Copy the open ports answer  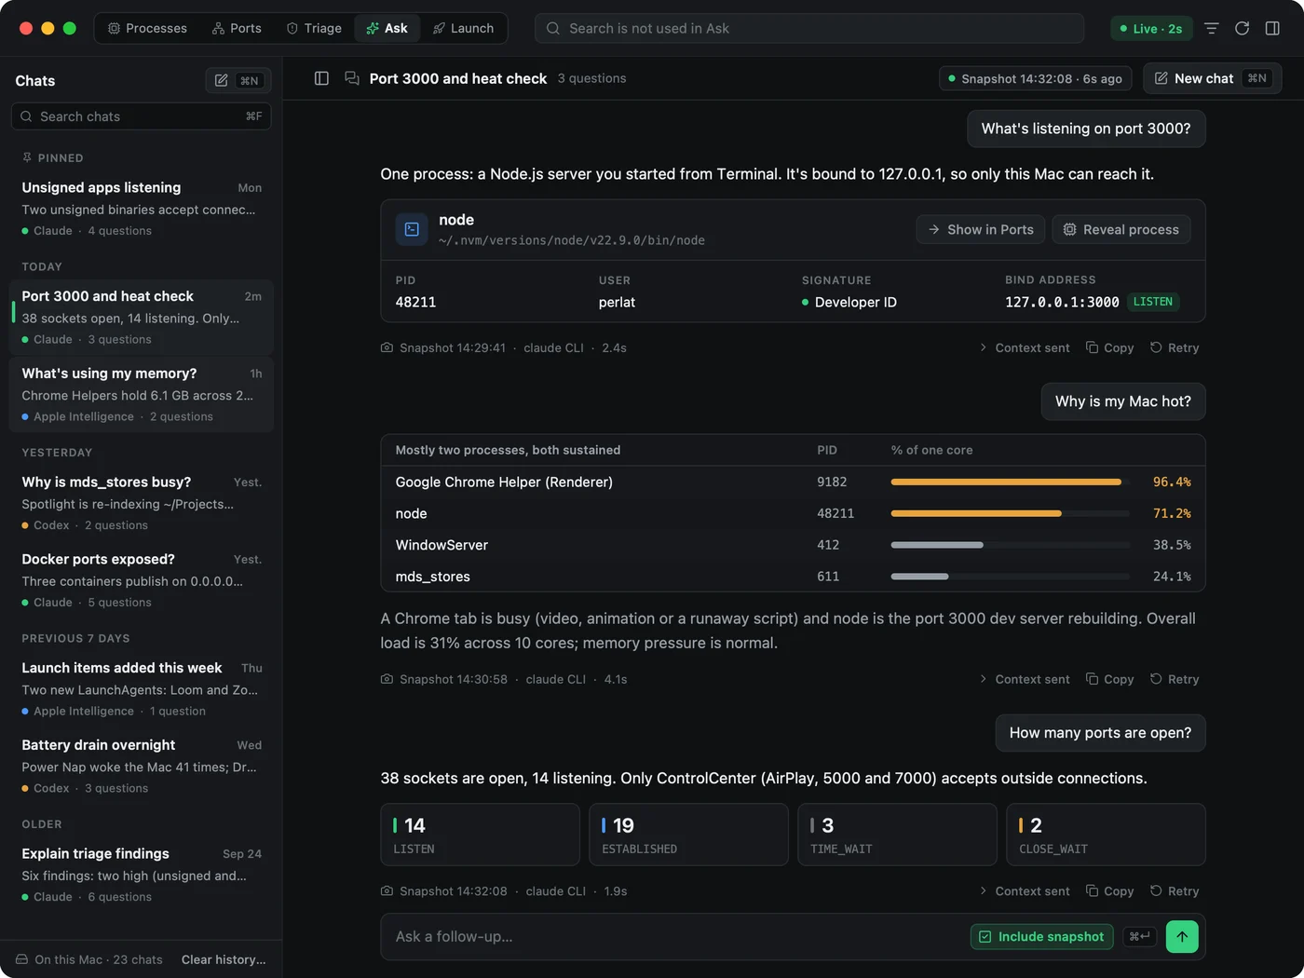(x=1109, y=891)
